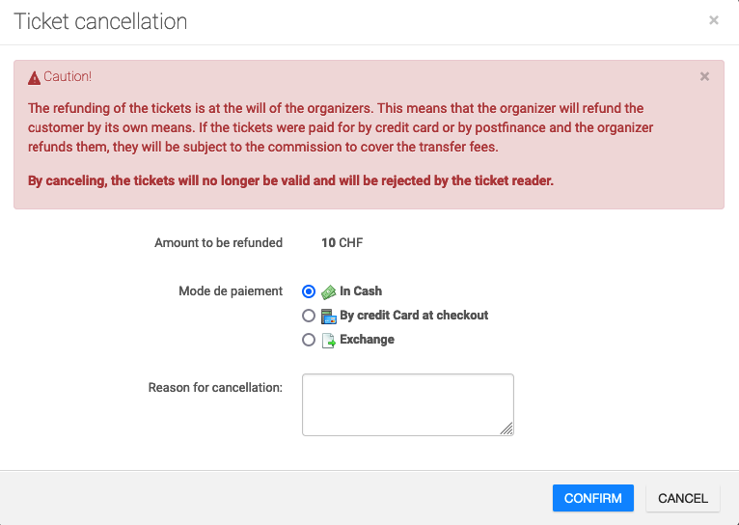The image size is (739, 525).
Task: Pick the Exchange radio option
Action: [309, 340]
